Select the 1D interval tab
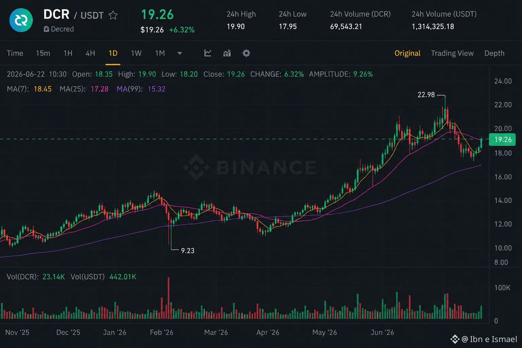 [113, 53]
